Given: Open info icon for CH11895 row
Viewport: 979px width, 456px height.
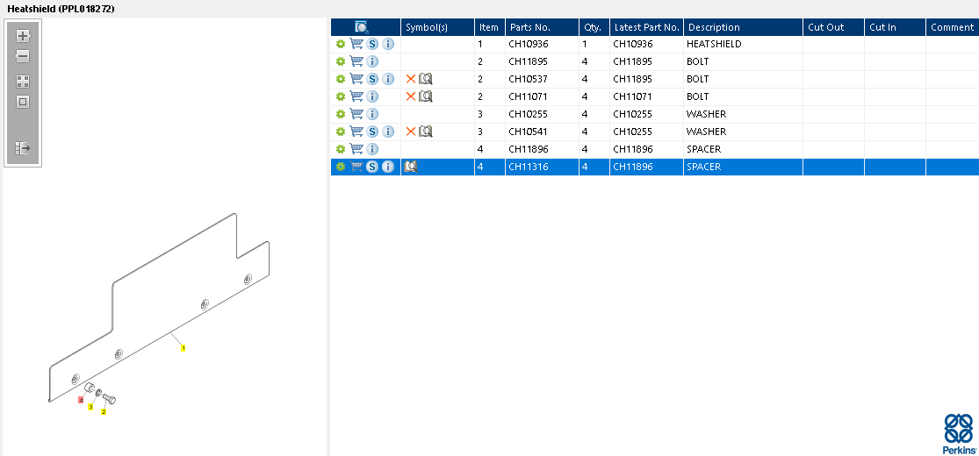Looking at the screenshot, I should point(372,61).
